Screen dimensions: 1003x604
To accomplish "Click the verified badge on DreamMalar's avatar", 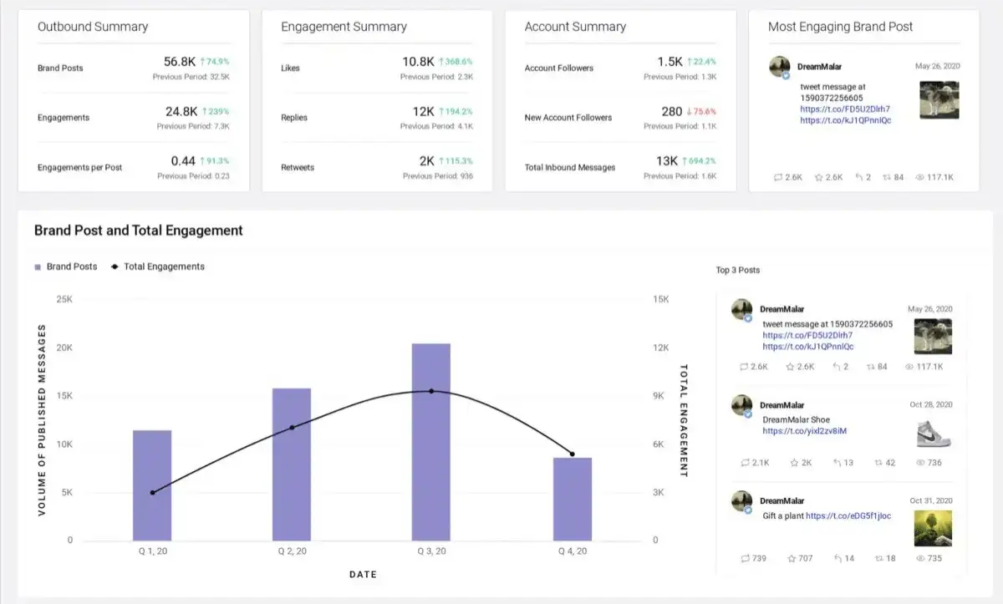I will pyautogui.click(x=787, y=77).
